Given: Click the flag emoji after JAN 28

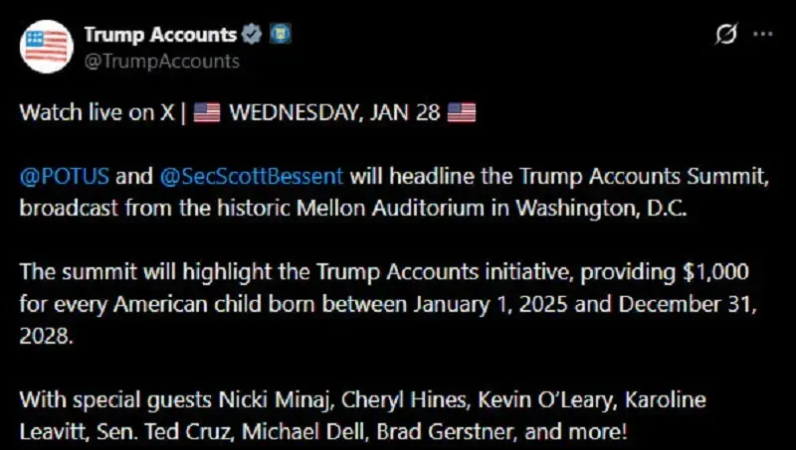Looking at the screenshot, I should click(x=462, y=112).
